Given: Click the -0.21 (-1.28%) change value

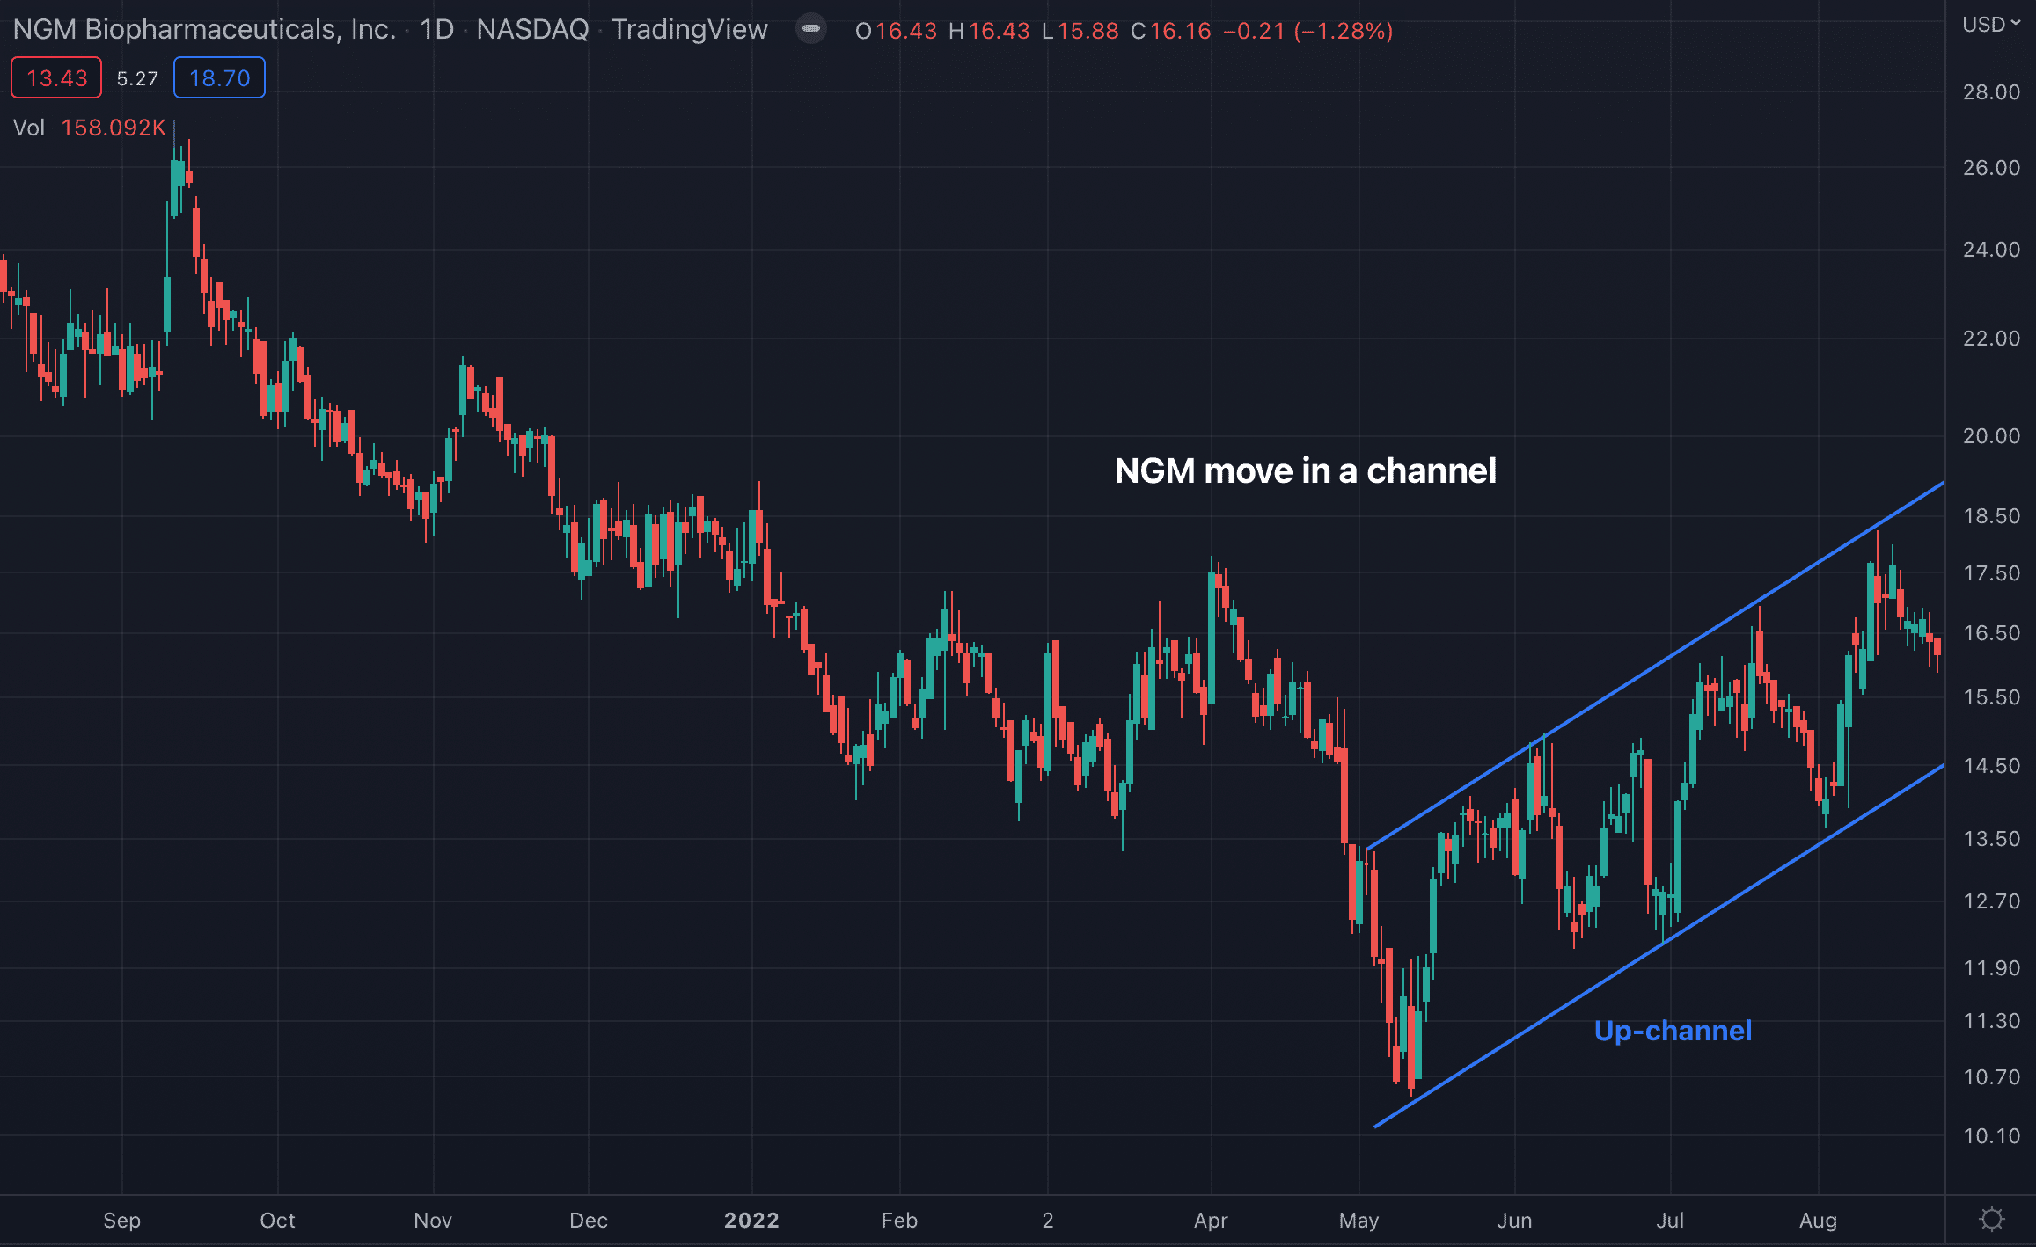Looking at the screenshot, I should pos(1307,32).
